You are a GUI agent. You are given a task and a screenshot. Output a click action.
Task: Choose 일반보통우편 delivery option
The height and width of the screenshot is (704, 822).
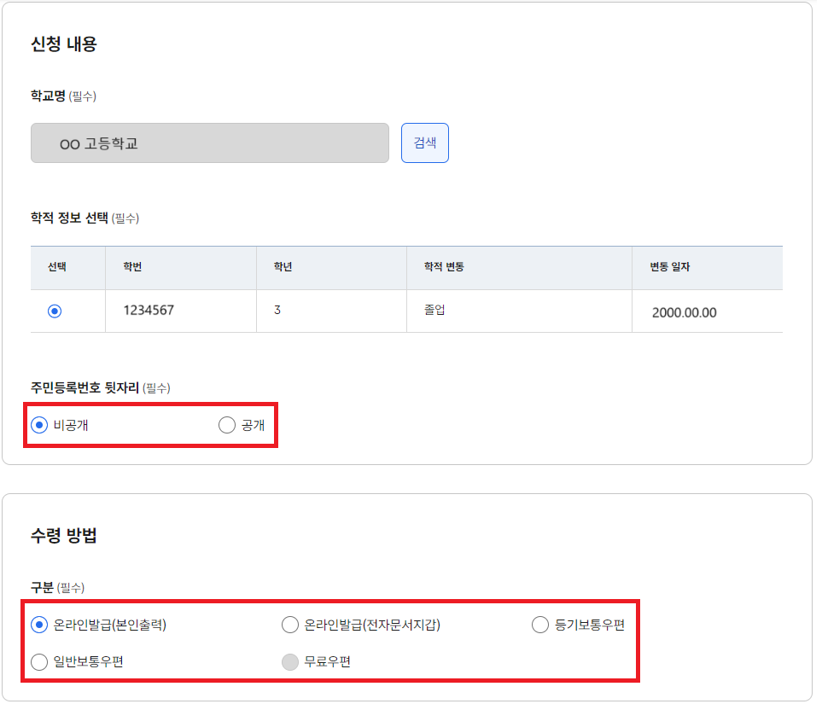coord(39,662)
